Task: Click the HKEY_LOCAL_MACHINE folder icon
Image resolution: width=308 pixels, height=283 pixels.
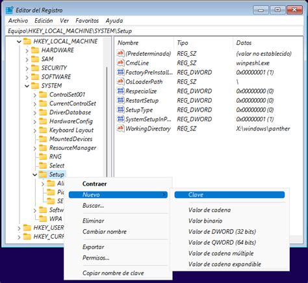Action: pyautogui.click(x=27, y=41)
